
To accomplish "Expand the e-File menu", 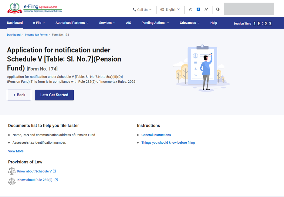I will (39, 23).
